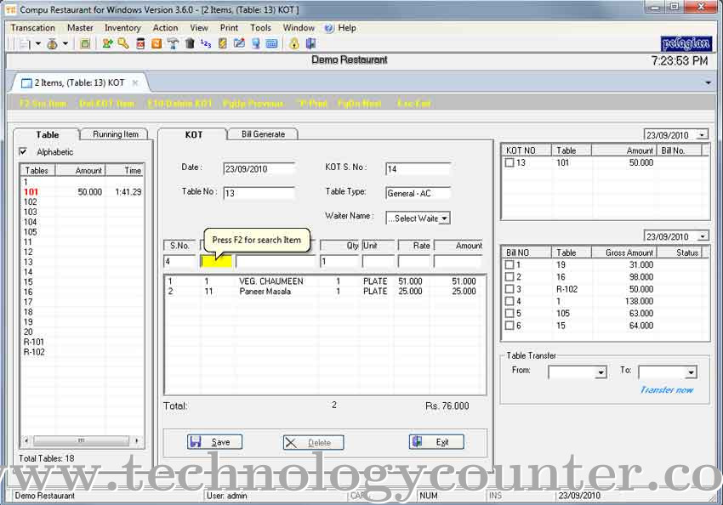Open the Waiter Name dropdown

pyautogui.click(x=444, y=218)
